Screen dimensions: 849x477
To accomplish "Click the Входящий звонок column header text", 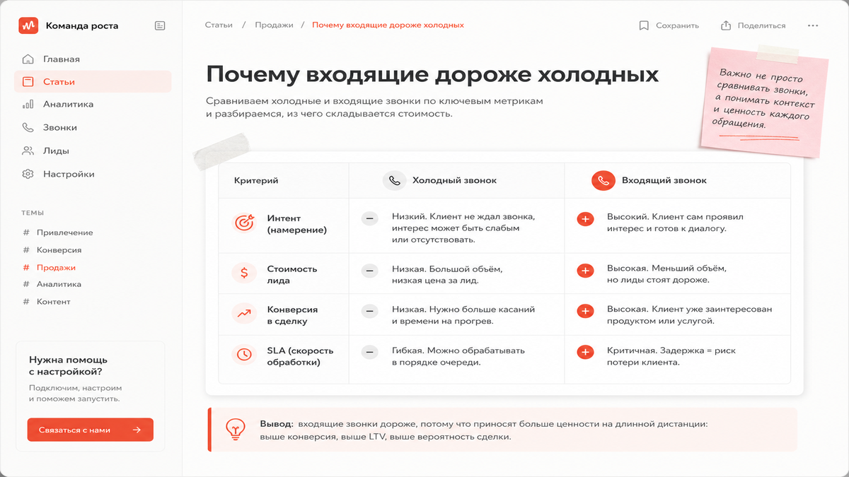I will pyautogui.click(x=664, y=181).
